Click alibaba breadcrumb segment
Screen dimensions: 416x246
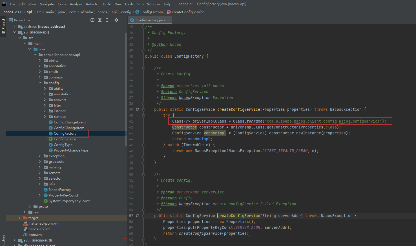[x=87, y=12]
